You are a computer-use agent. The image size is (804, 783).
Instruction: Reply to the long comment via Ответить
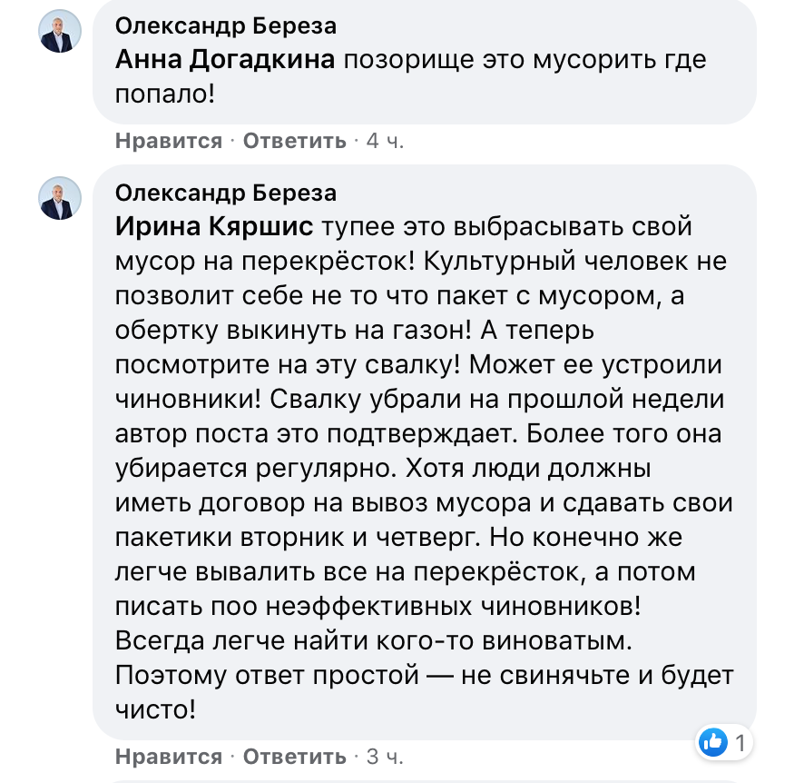pos(295,757)
